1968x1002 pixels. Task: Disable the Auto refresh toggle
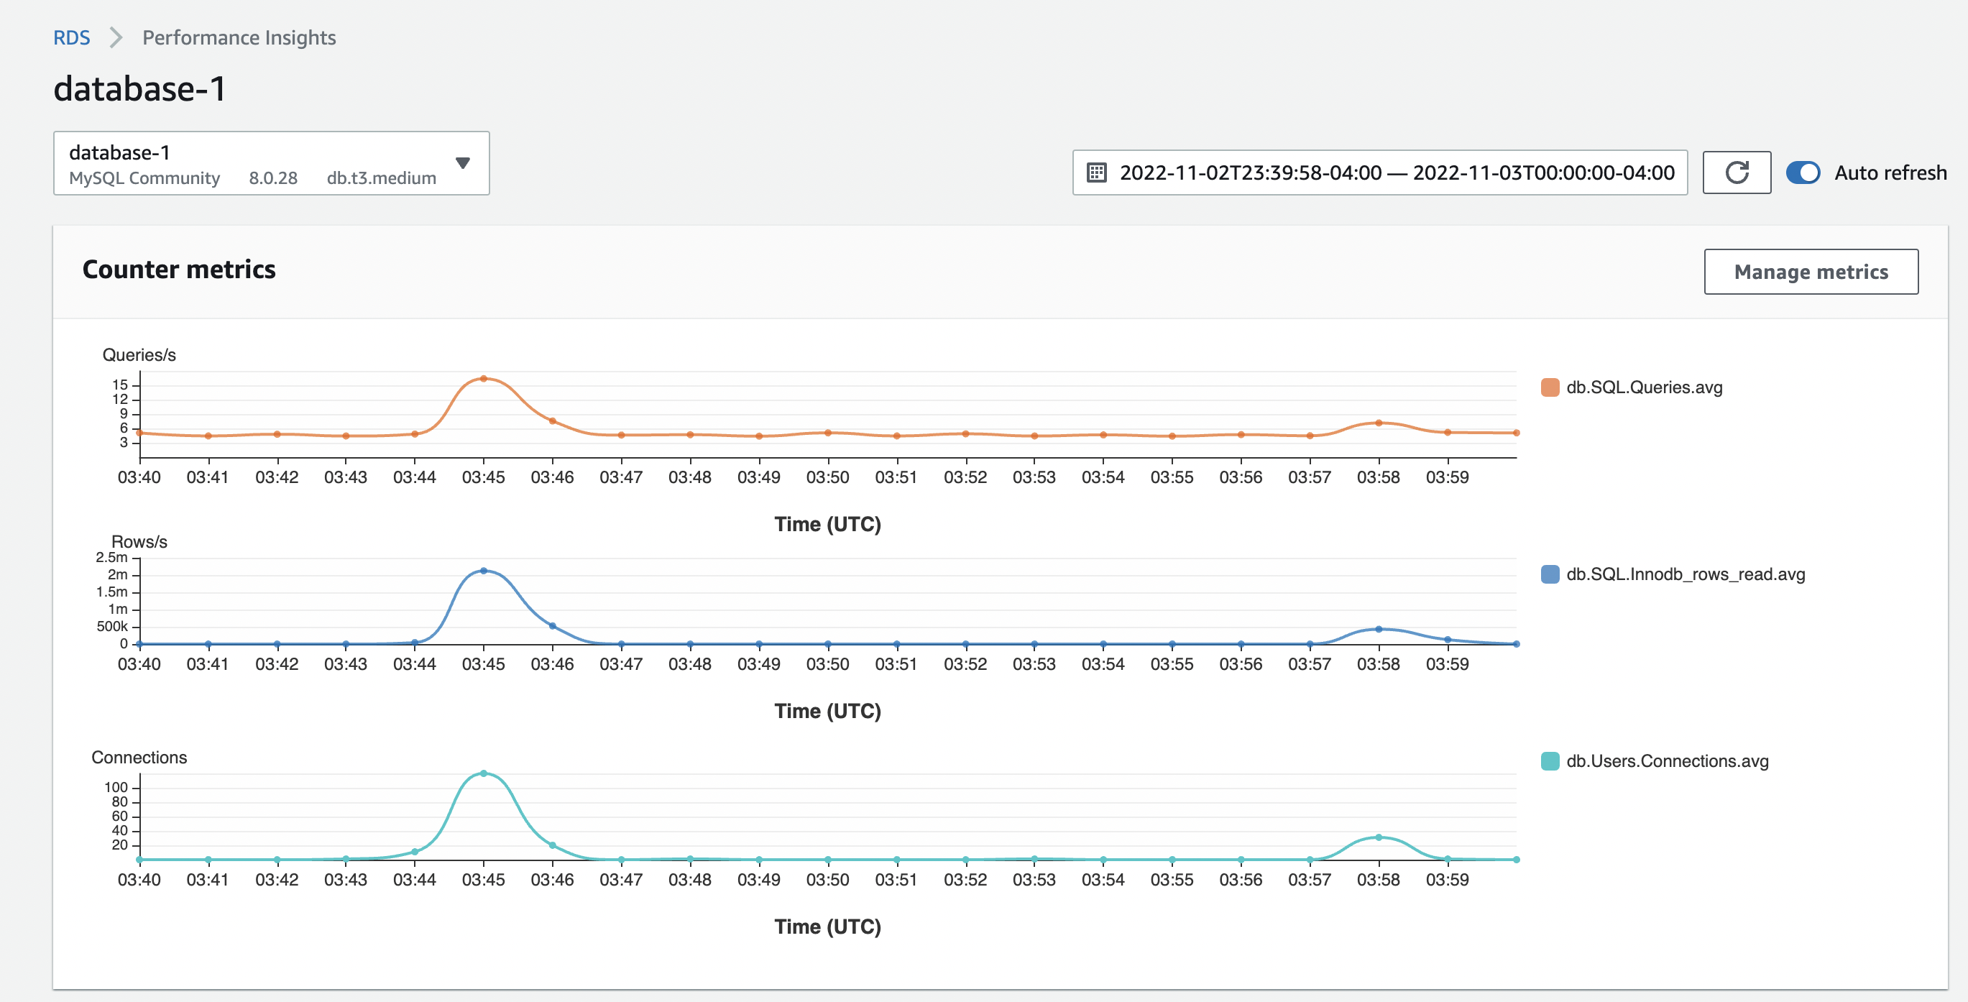point(1802,173)
